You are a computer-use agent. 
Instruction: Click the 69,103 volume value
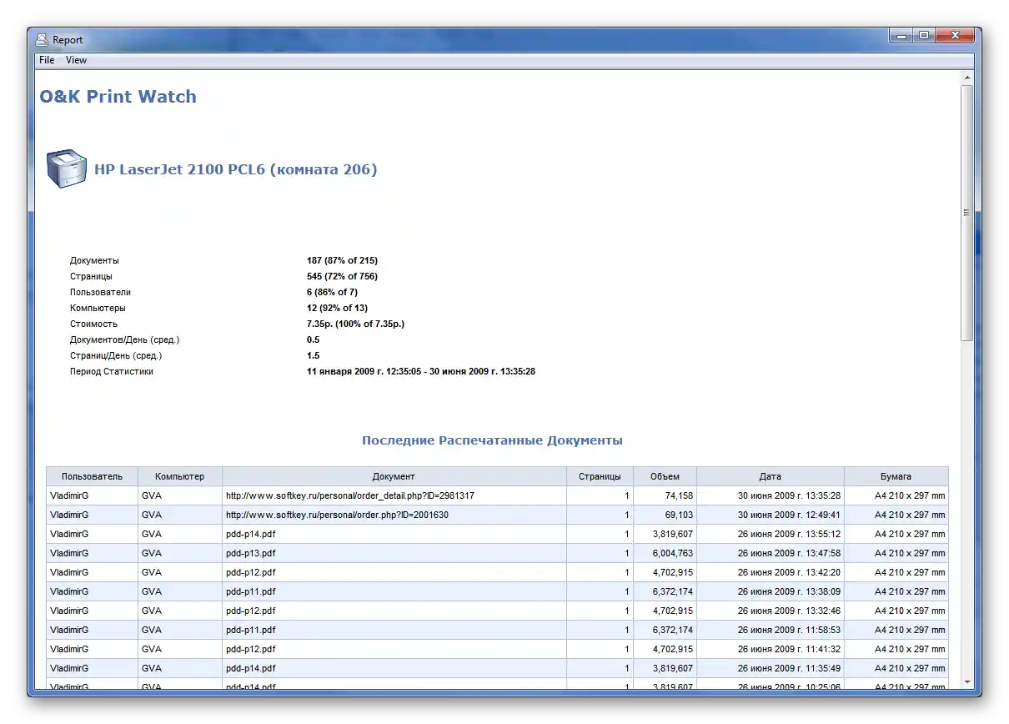[679, 515]
